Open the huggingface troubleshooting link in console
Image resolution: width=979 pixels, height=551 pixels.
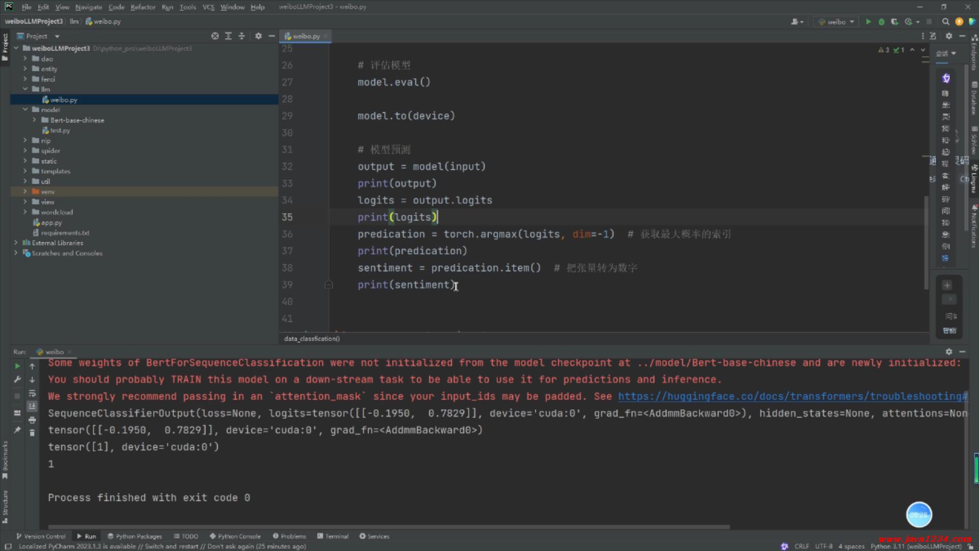[792, 396]
